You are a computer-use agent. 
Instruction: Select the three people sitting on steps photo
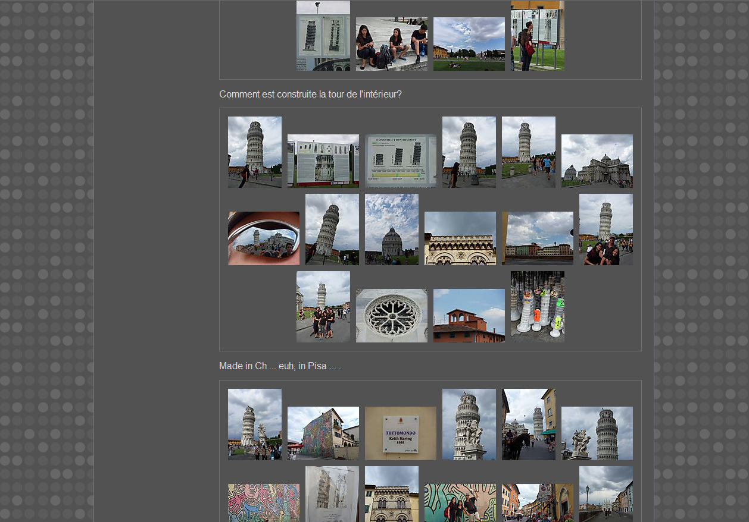tap(391, 44)
